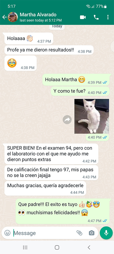Tap the Android home navigation button
114x254 pixels.
point(57,247)
